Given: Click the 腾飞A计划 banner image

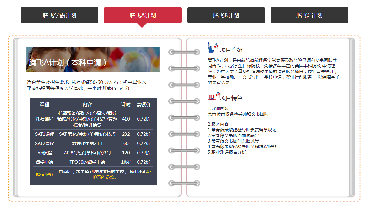Looking at the screenshot, I should coord(93,59).
